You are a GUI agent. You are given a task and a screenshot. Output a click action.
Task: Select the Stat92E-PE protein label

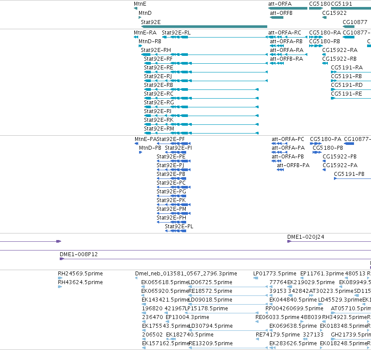(x=171, y=157)
